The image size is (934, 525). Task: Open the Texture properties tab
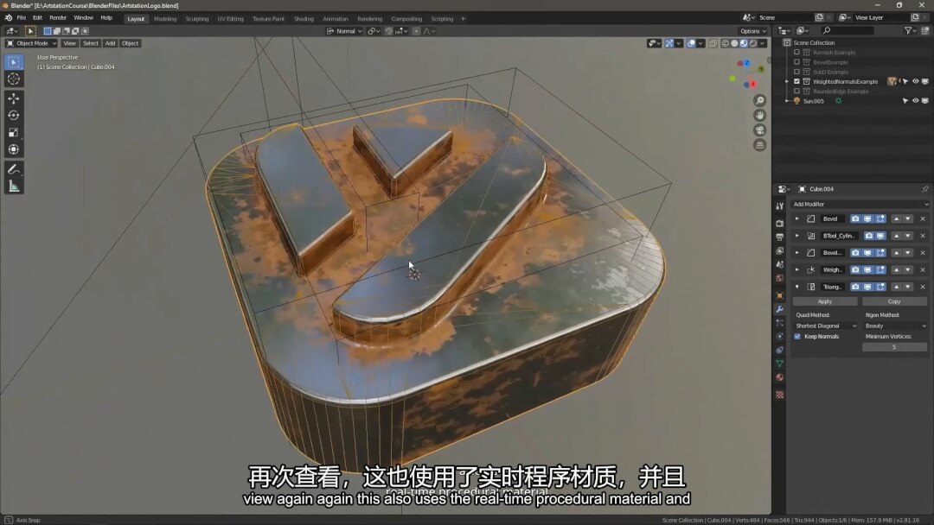780,395
